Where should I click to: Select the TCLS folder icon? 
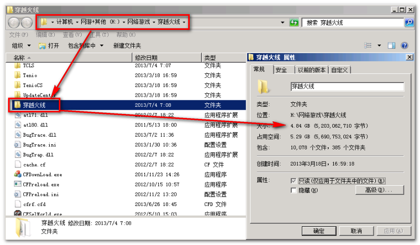[x=17, y=65]
